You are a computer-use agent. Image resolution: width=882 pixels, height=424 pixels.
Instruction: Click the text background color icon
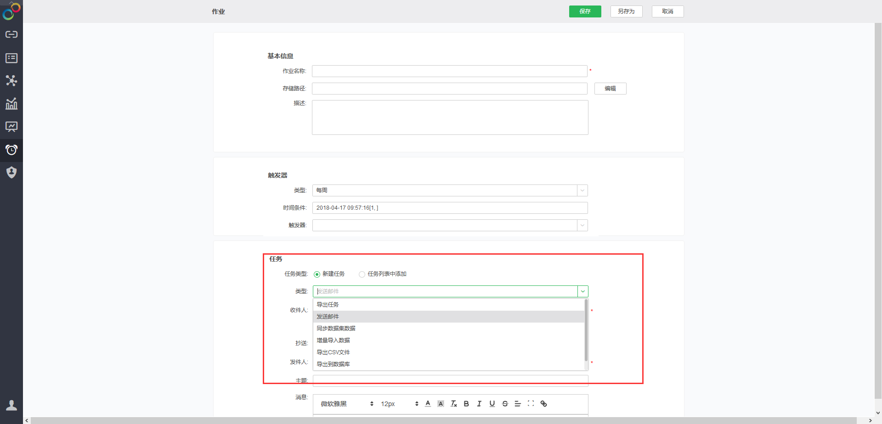(441, 404)
